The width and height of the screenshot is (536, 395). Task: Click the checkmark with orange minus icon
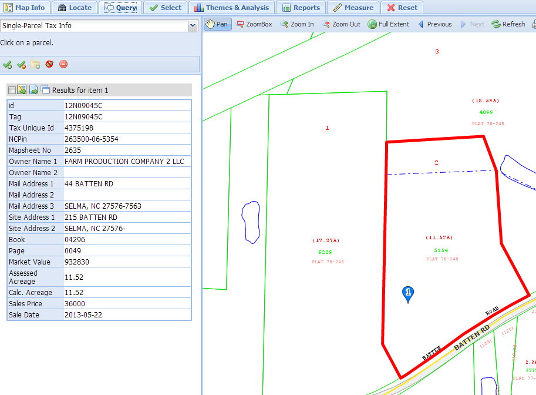coord(22,65)
